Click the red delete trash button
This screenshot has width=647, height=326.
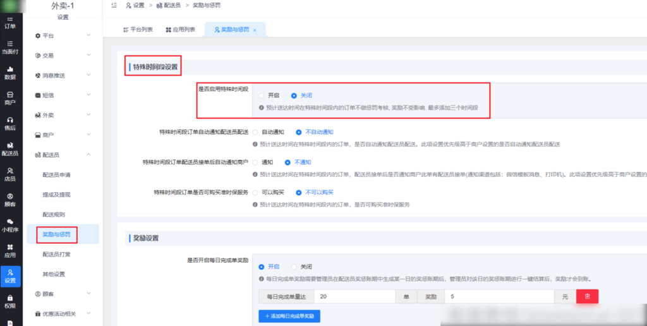tap(587, 296)
